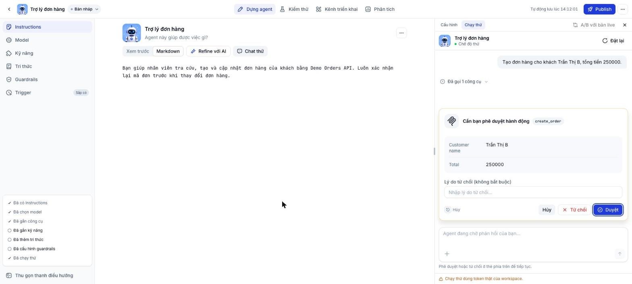Open Kỹ năng in the sidebar
Image resolution: width=632 pixels, height=284 pixels.
[x=47, y=53]
